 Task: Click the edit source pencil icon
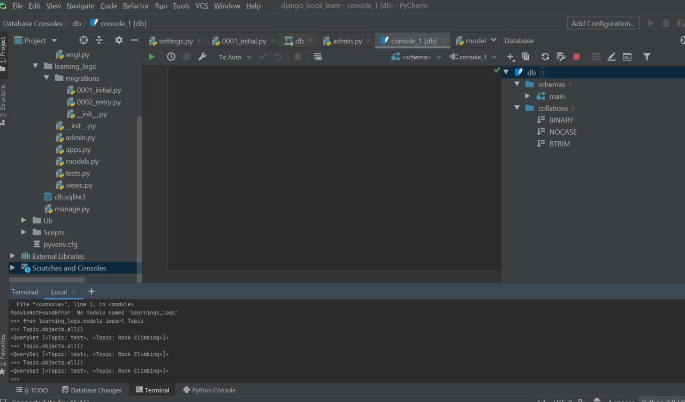click(612, 57)
